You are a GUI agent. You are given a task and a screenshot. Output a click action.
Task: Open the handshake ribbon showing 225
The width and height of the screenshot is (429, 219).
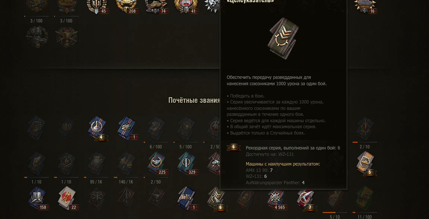(x=156, y=163)
